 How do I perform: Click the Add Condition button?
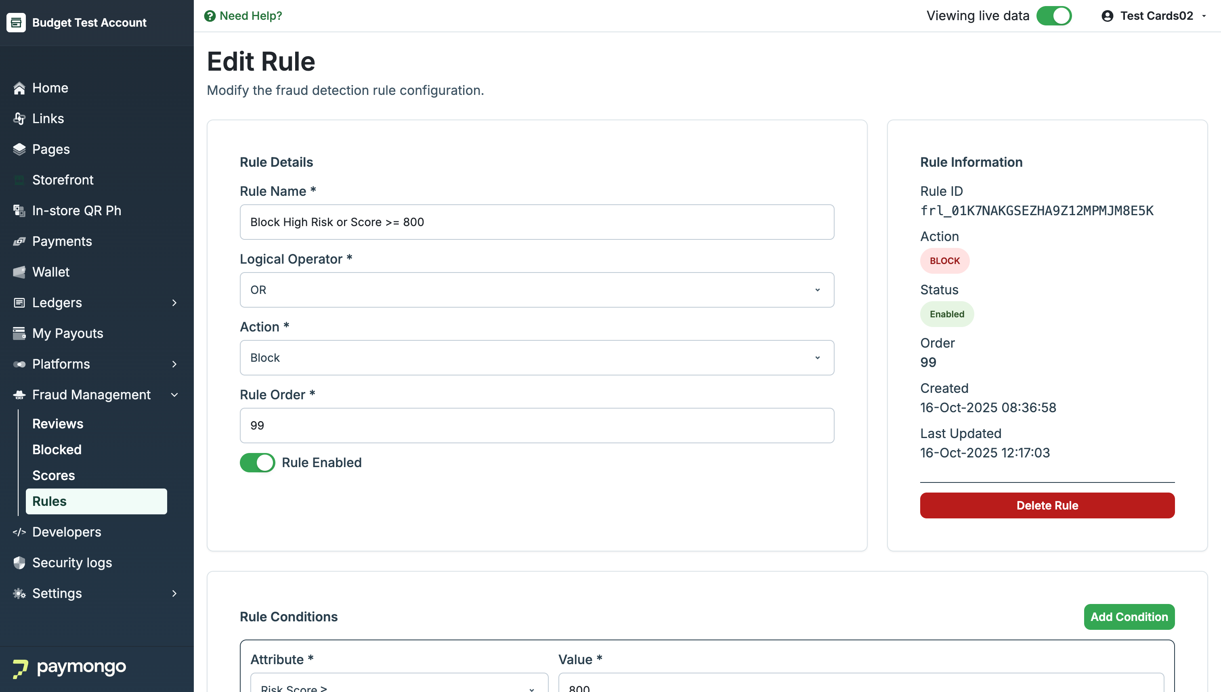1128,617
